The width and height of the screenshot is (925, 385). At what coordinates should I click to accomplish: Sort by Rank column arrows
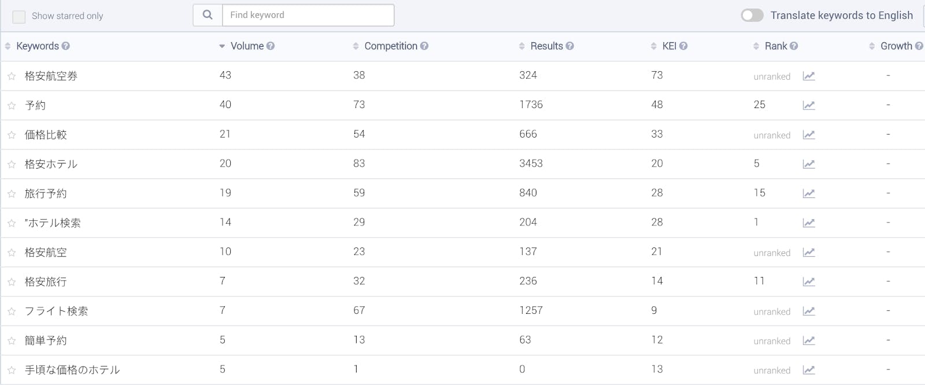point(756,46)
